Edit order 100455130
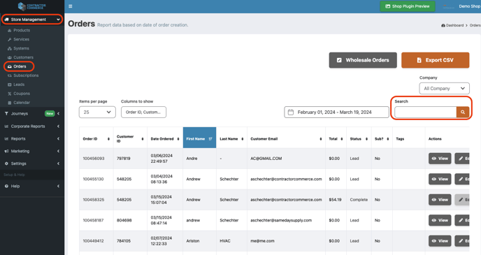 click(x=462, y=179)
